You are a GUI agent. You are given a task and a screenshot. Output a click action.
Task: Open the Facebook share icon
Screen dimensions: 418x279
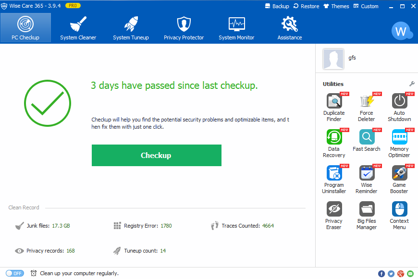pyautogui.click(x=381, y=274)
